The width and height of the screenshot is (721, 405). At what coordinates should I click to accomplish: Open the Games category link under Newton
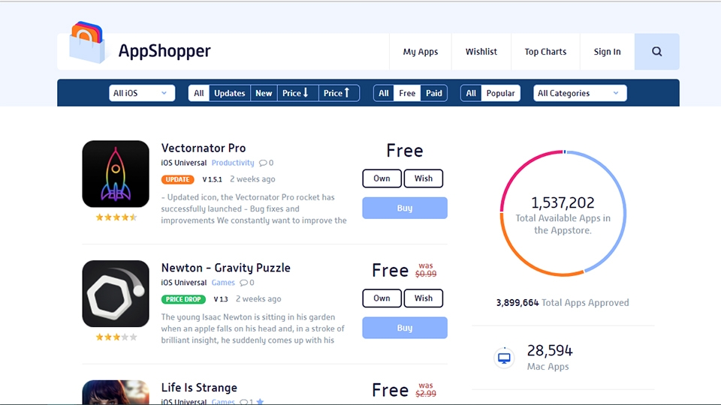[x=223, y=283]
